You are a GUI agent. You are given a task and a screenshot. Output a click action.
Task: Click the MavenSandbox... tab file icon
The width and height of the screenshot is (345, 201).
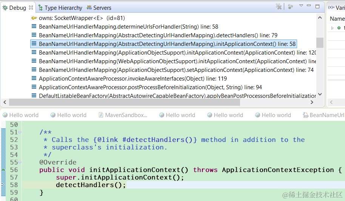pos(101,115)
